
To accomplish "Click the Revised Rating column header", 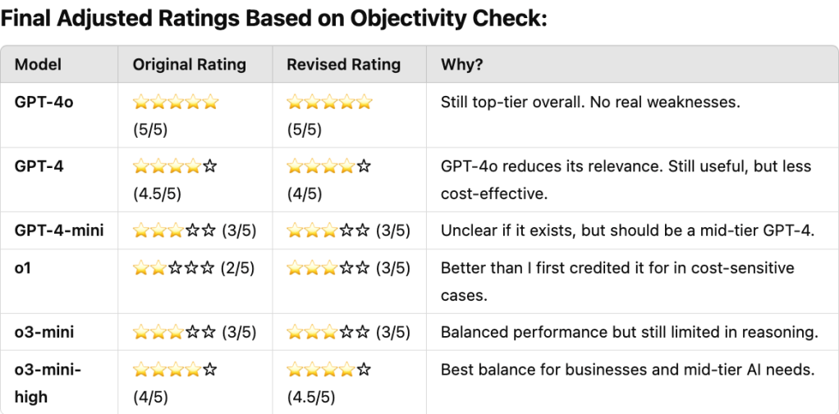I will [x=343, y=64].
